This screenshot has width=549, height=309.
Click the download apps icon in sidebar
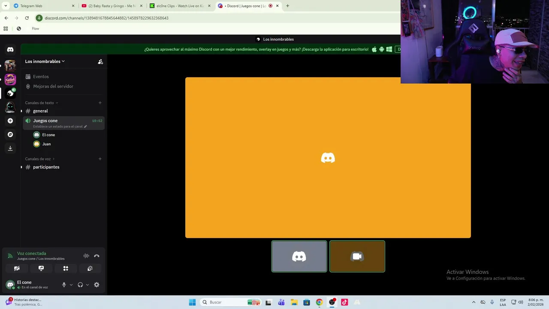point(10,148)
